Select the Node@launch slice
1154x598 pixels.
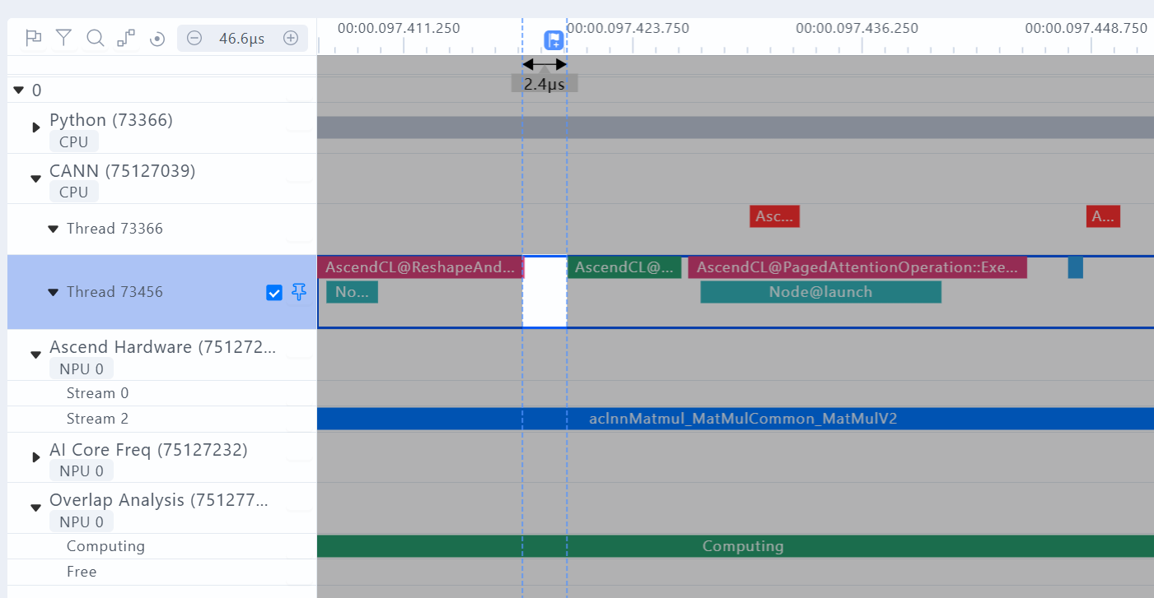(820, 292)
